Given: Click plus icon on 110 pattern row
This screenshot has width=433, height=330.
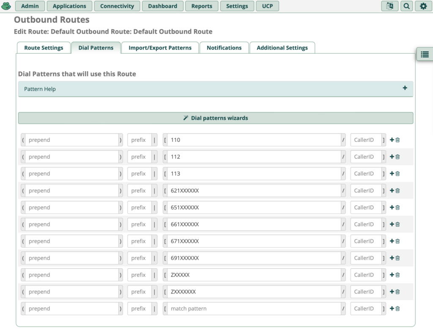Looking at the screenshot, I should point(392,140).
